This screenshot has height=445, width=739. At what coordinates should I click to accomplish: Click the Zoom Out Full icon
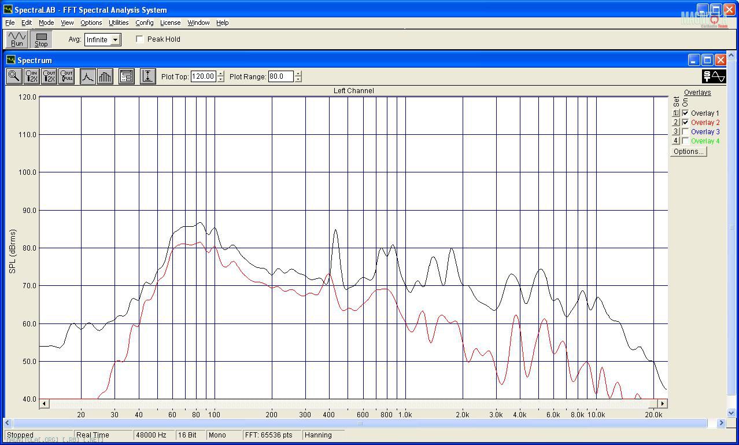tap(66, 76)
